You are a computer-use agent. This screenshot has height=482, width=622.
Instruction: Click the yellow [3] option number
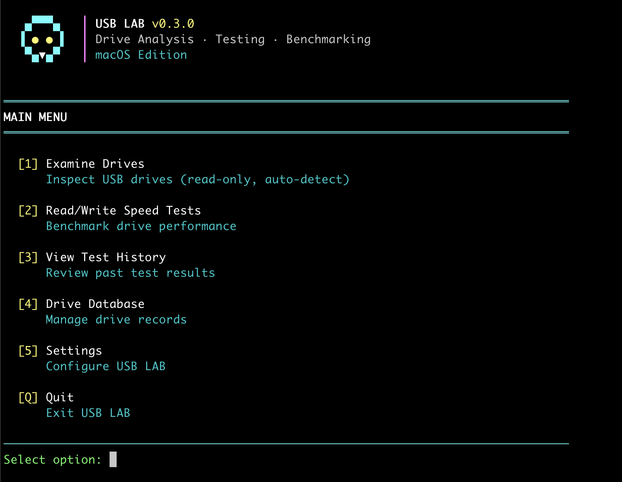28,257
